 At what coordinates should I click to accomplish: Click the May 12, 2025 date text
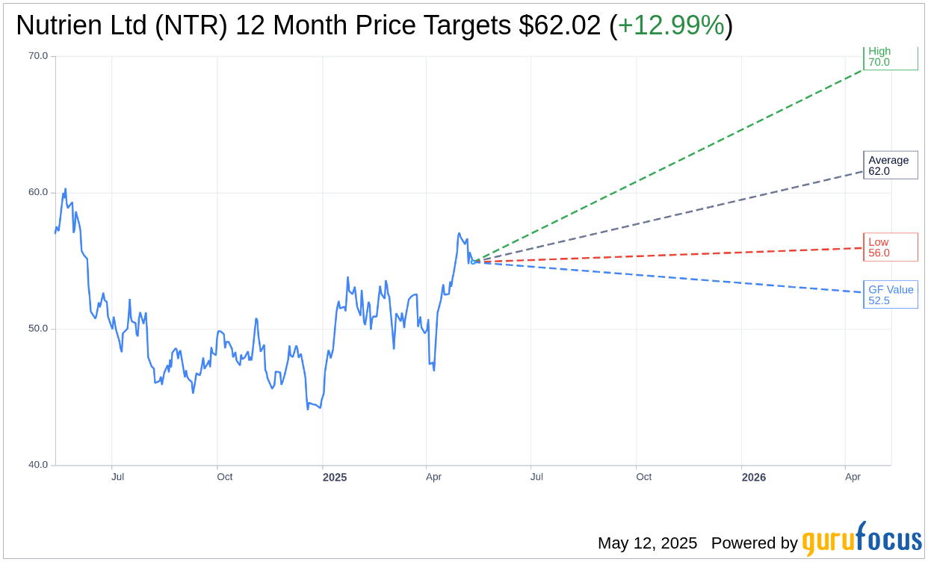click(647, 543)
